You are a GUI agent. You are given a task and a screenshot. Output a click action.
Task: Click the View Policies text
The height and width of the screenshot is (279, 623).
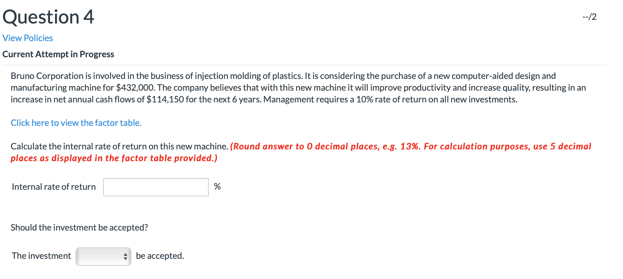tap(27, 38)
